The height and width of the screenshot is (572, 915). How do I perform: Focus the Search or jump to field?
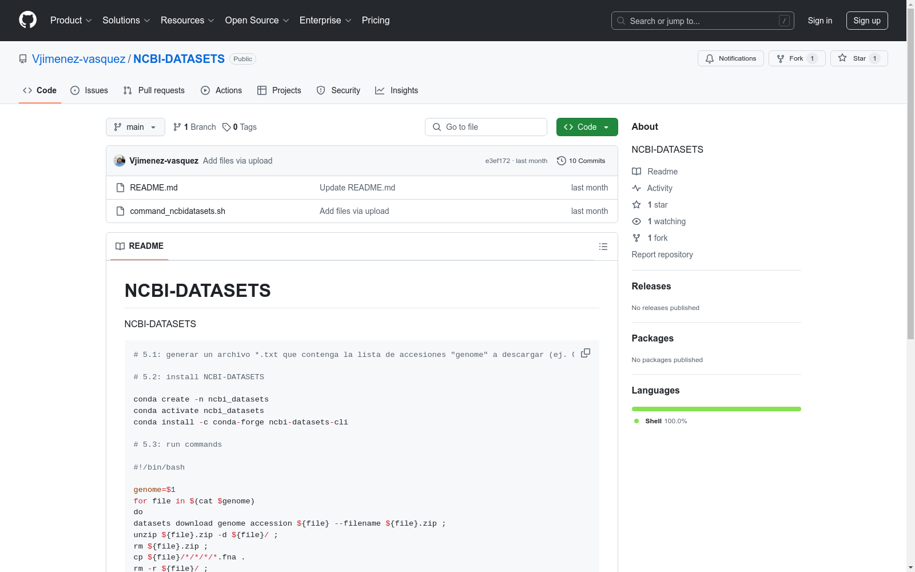pos(703,21)
